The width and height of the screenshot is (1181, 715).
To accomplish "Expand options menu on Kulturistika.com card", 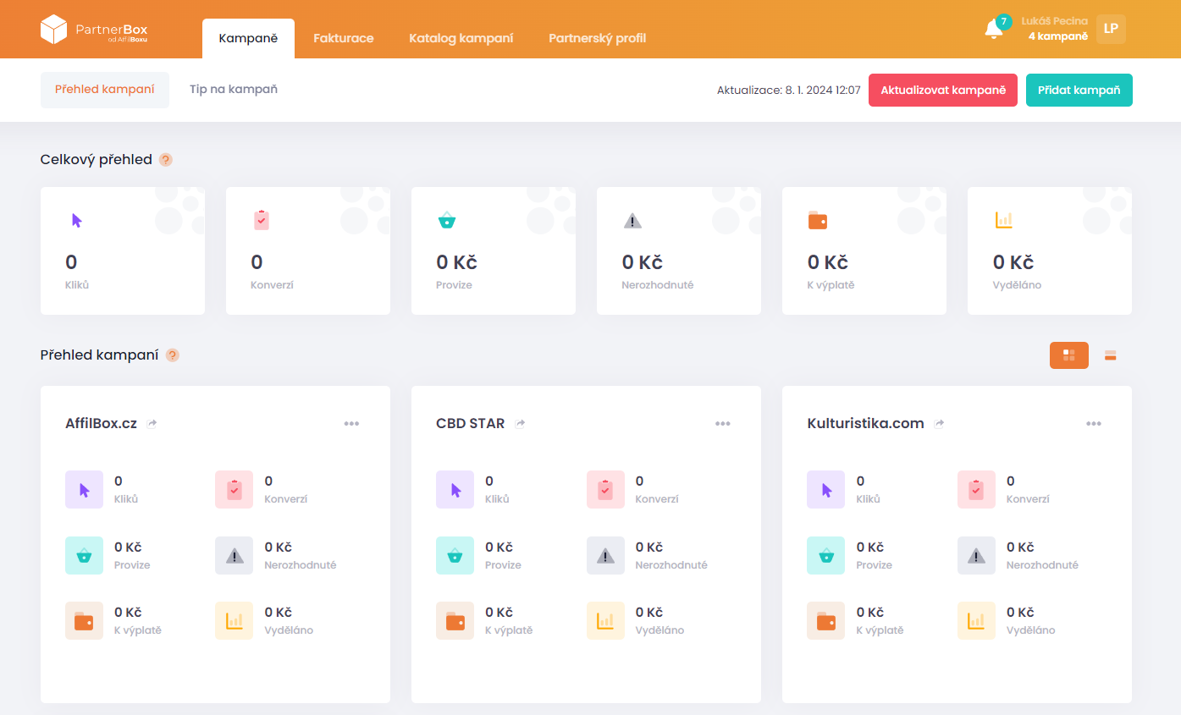I will pos(1093,424).
